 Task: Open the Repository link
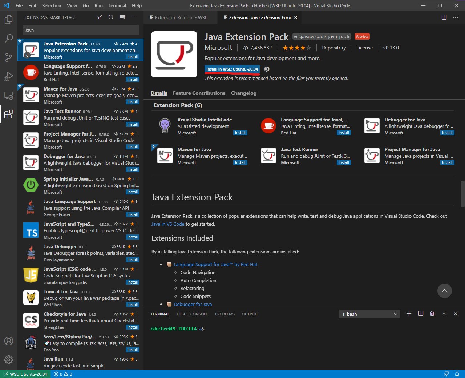pyautogui.click(x=334, y=48)
